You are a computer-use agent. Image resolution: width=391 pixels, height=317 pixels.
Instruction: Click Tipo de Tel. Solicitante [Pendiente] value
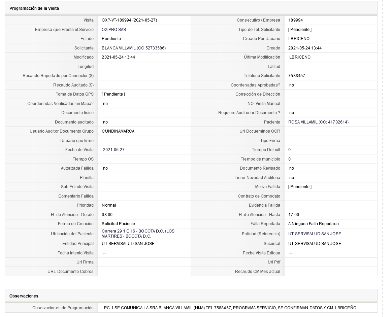pos(300,29)
